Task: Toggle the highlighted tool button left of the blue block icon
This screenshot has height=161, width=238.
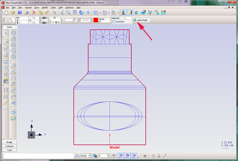Action: pyautogui.click(x=130, y=13)
